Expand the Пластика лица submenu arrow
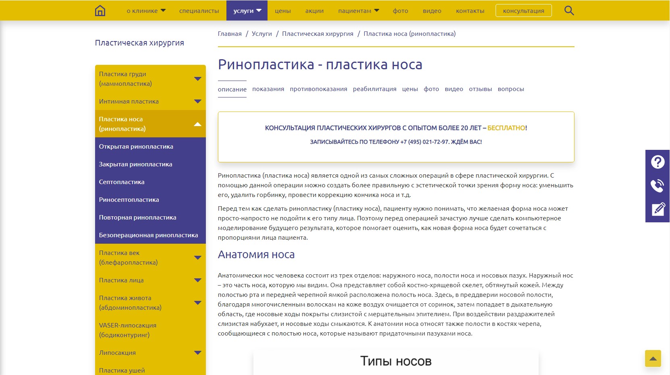 (x=197, y=280)
